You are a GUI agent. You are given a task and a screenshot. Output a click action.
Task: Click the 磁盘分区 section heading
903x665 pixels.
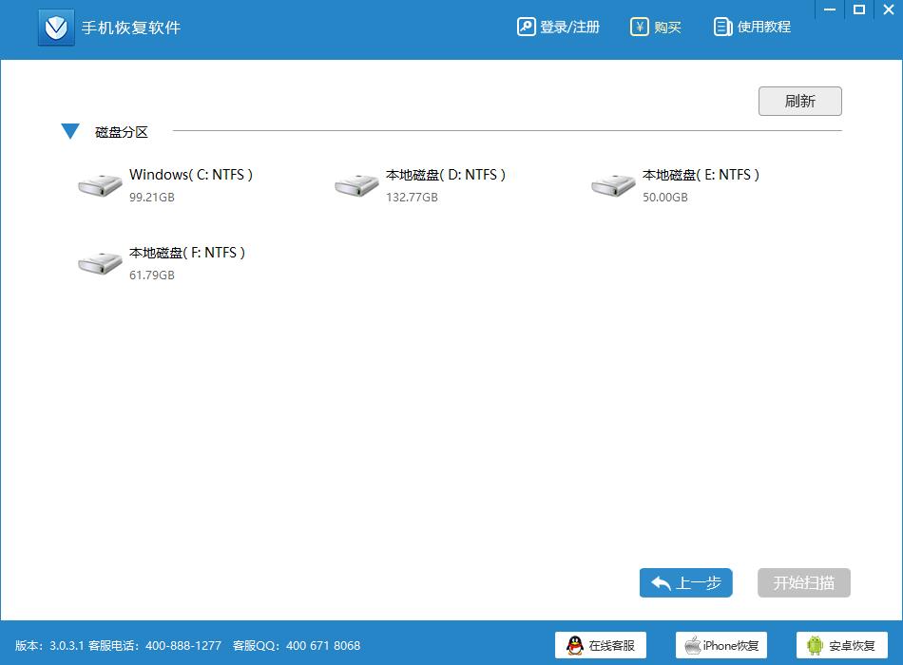coord(122,132)
